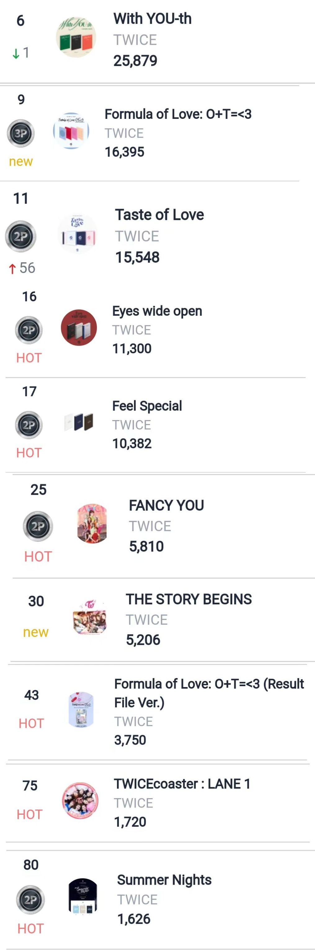Click the 3P badge beside Formula of Love
This screenshot has width=315, height=950.
[x=20, y=133]
